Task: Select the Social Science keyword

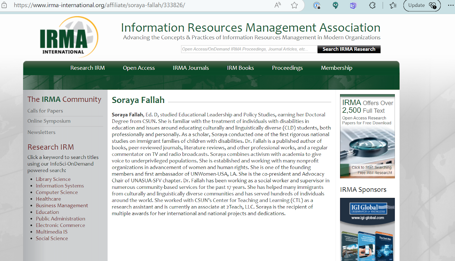Action: (52, 239)
